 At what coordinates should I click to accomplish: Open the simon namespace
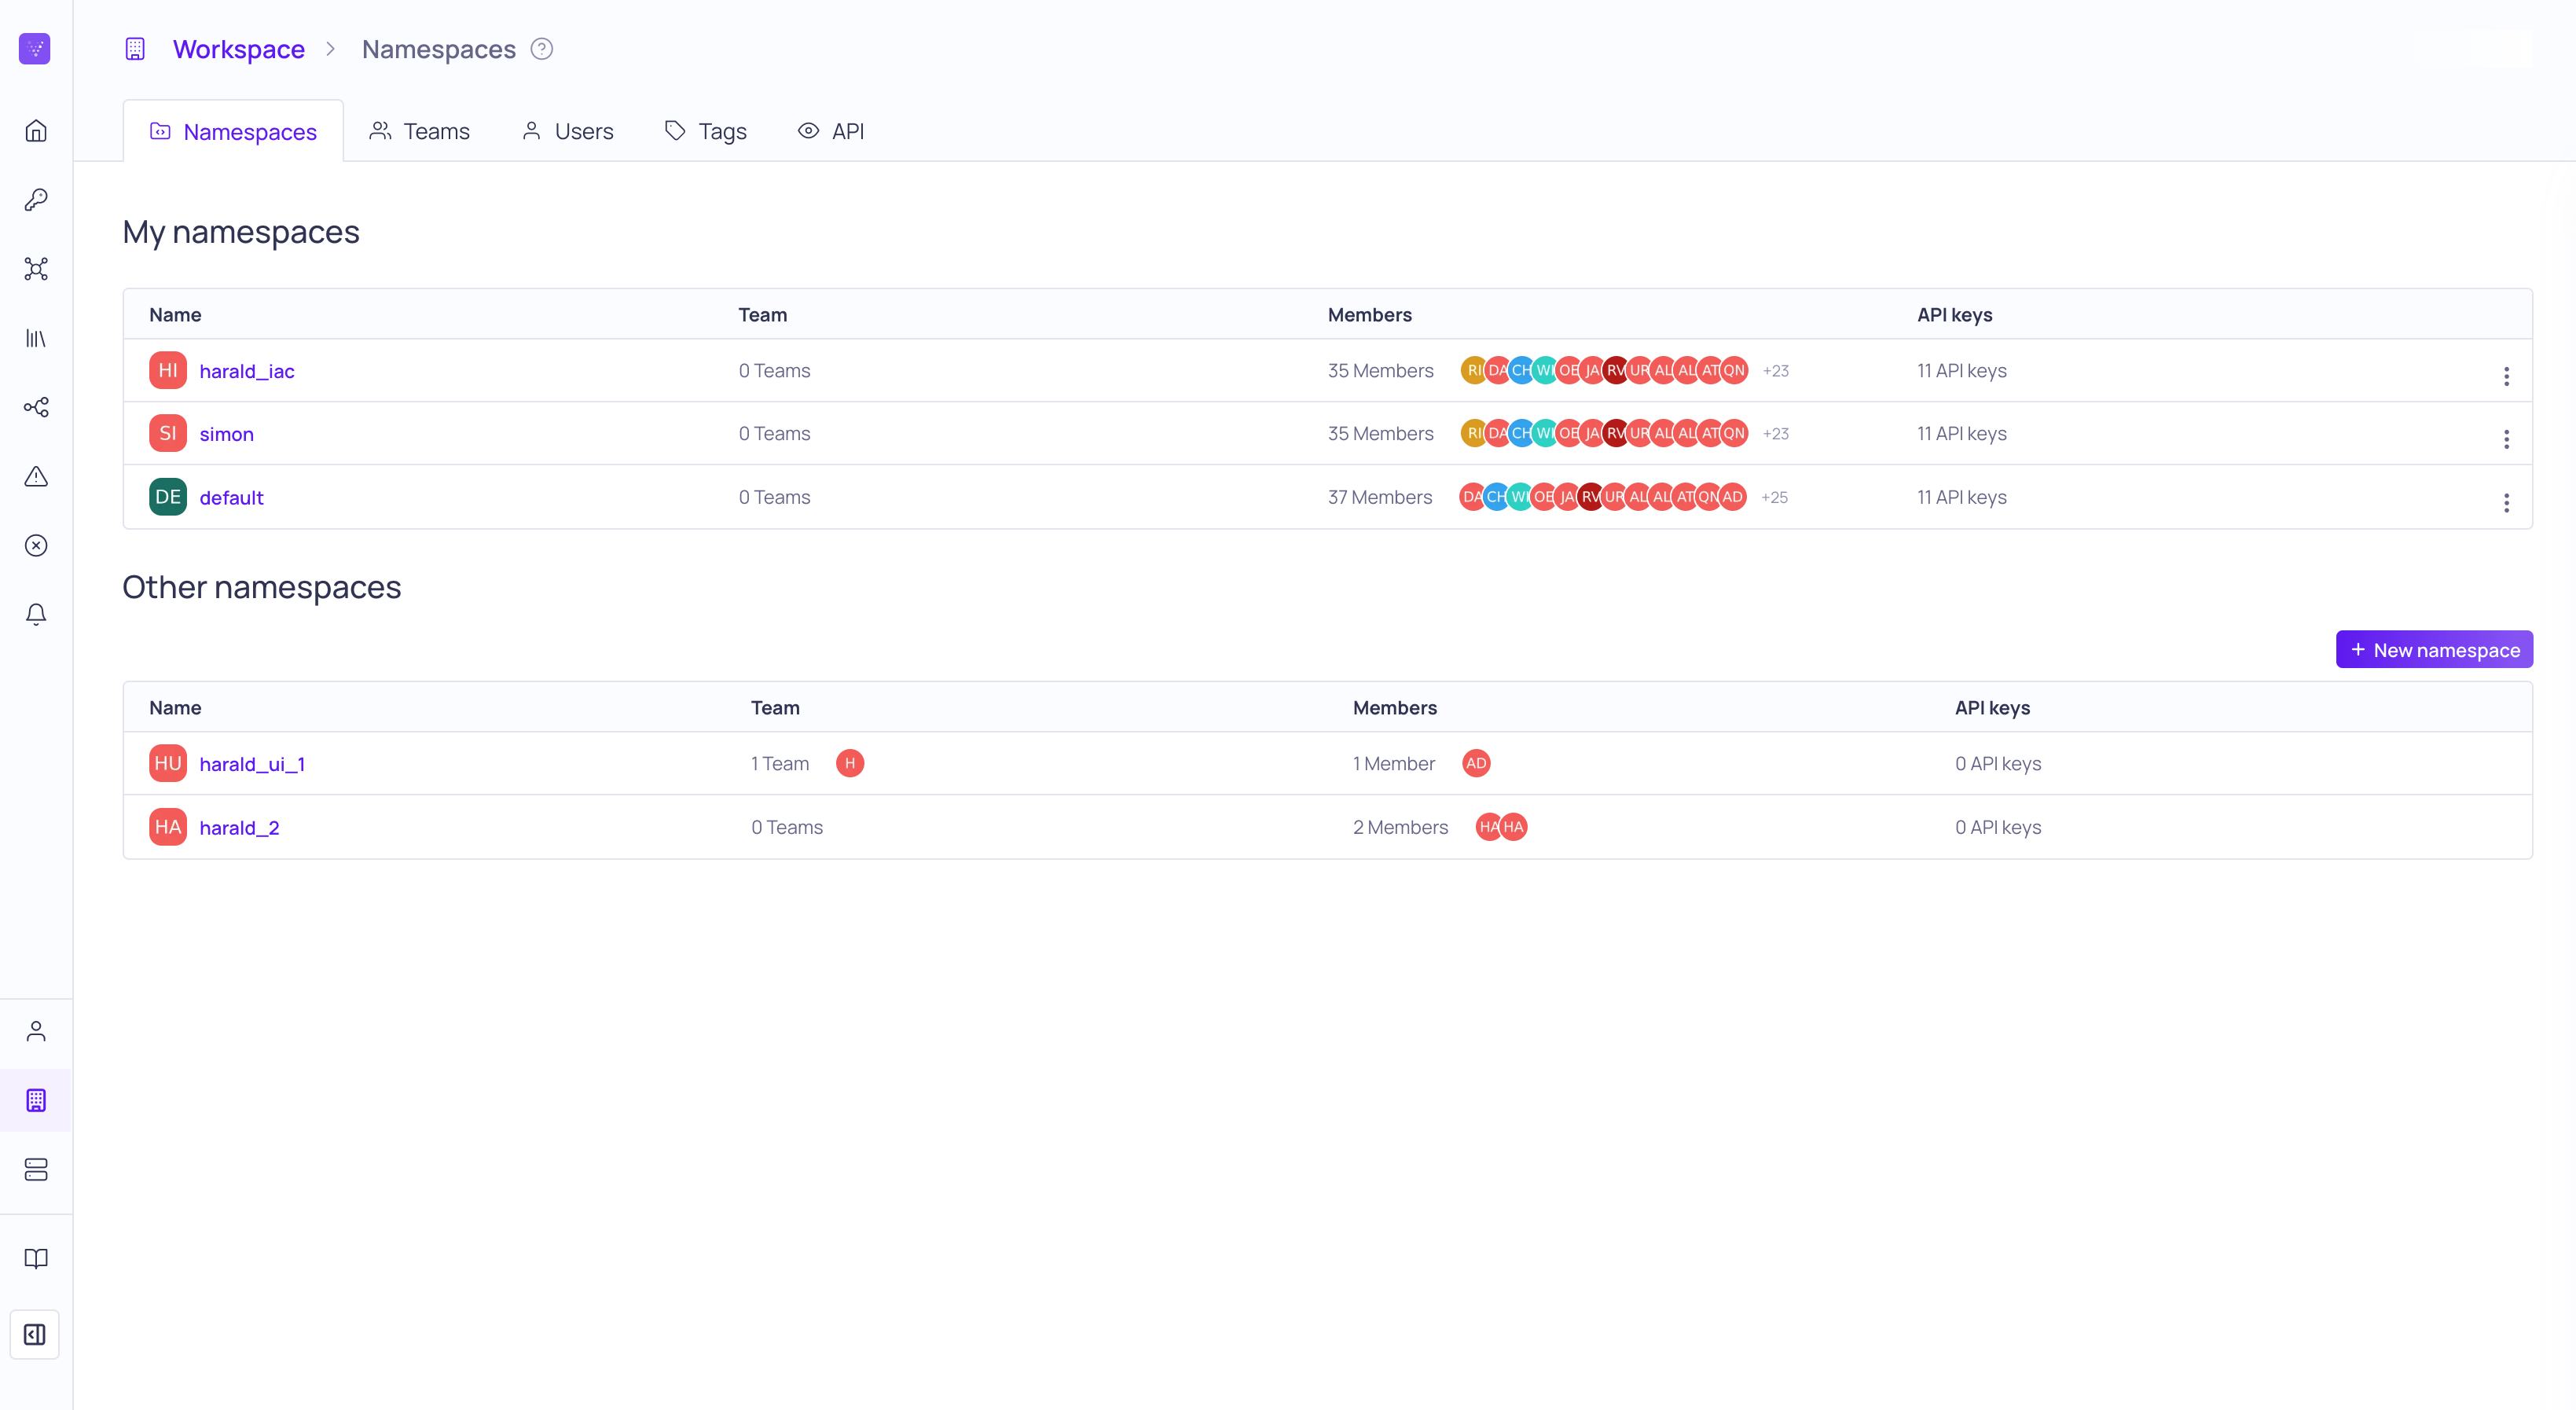click(227, 434)
